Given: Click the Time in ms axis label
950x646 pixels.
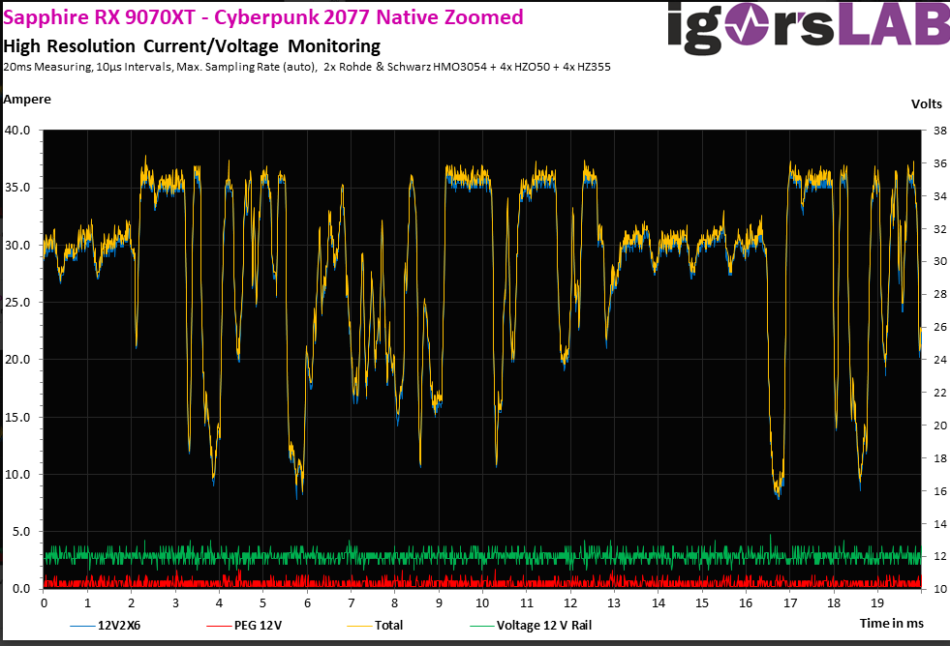Looking at the screenshot, I should tap(892, 623).
